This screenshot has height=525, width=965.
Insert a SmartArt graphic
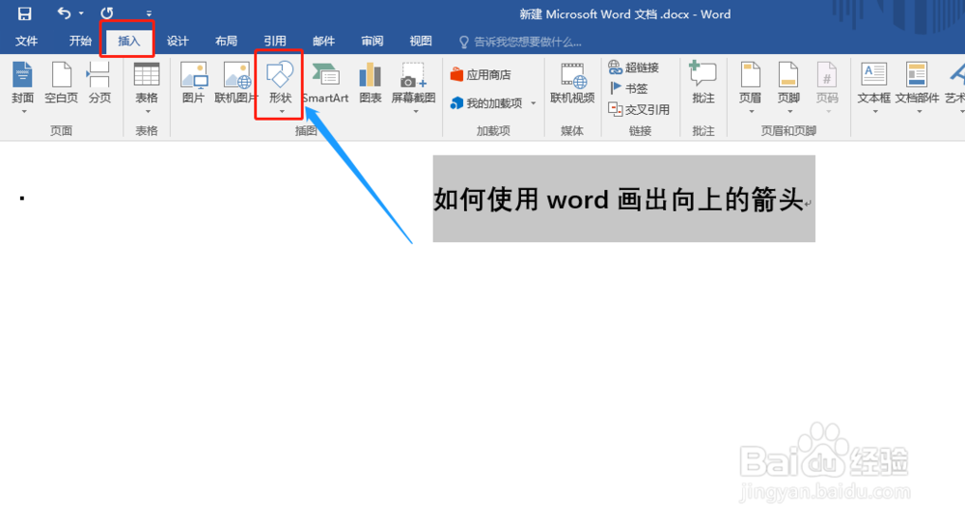click(325, 82)
